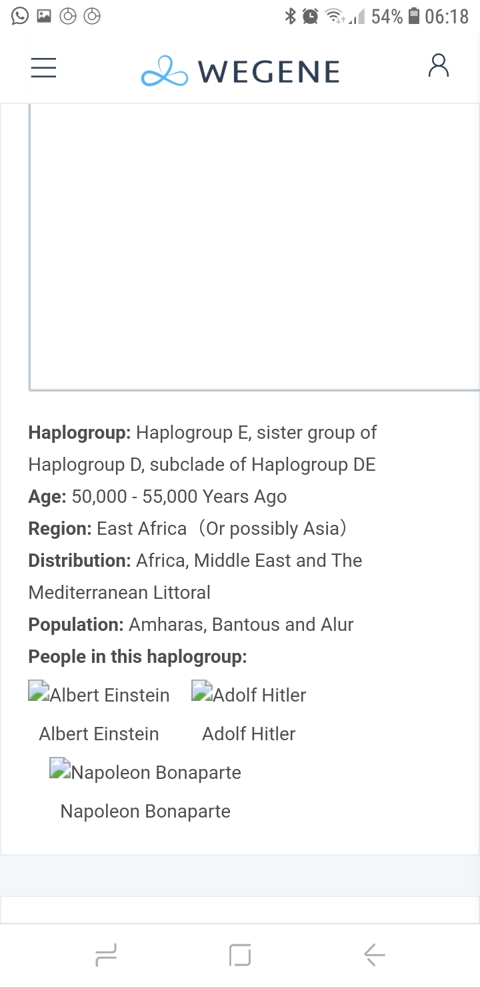This screenshot has width=480, height=987.
Task: Tap the Android recent apps button
Action: point(106,955)
